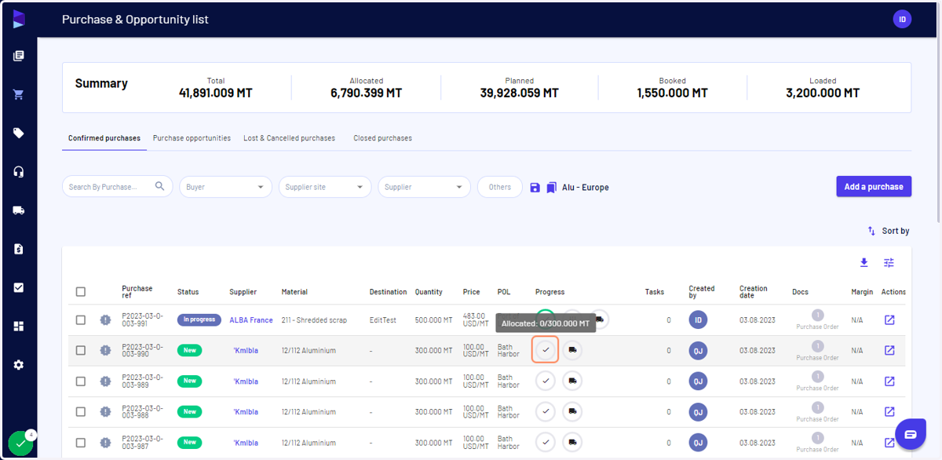Check the box for purchase P2023-03-0-003-991

tap(81, 320)
